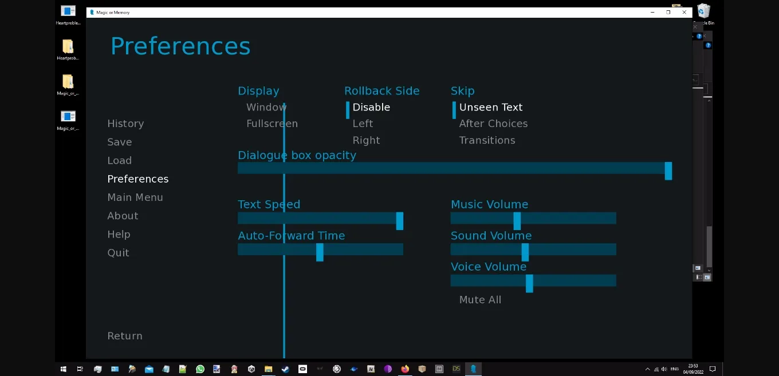
Task: Toggle Mute All audio option
Action: tap(480, 300)
